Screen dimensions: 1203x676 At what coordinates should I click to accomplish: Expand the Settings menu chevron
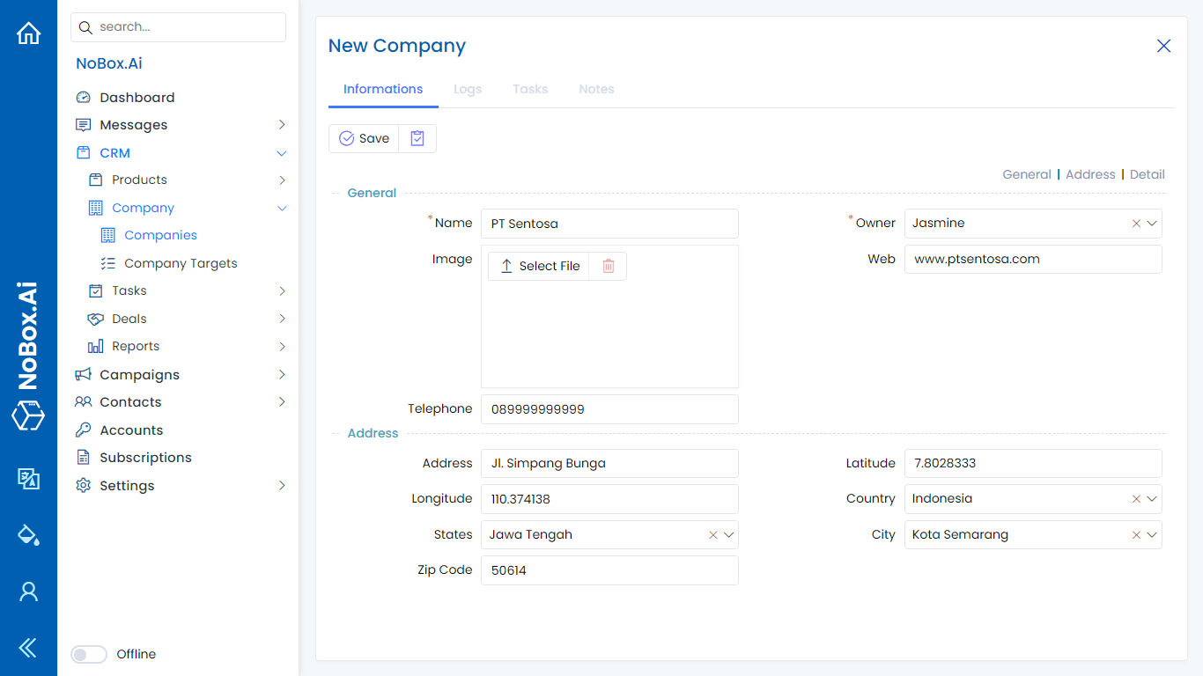pyautogui.click(x=281, y=485)
